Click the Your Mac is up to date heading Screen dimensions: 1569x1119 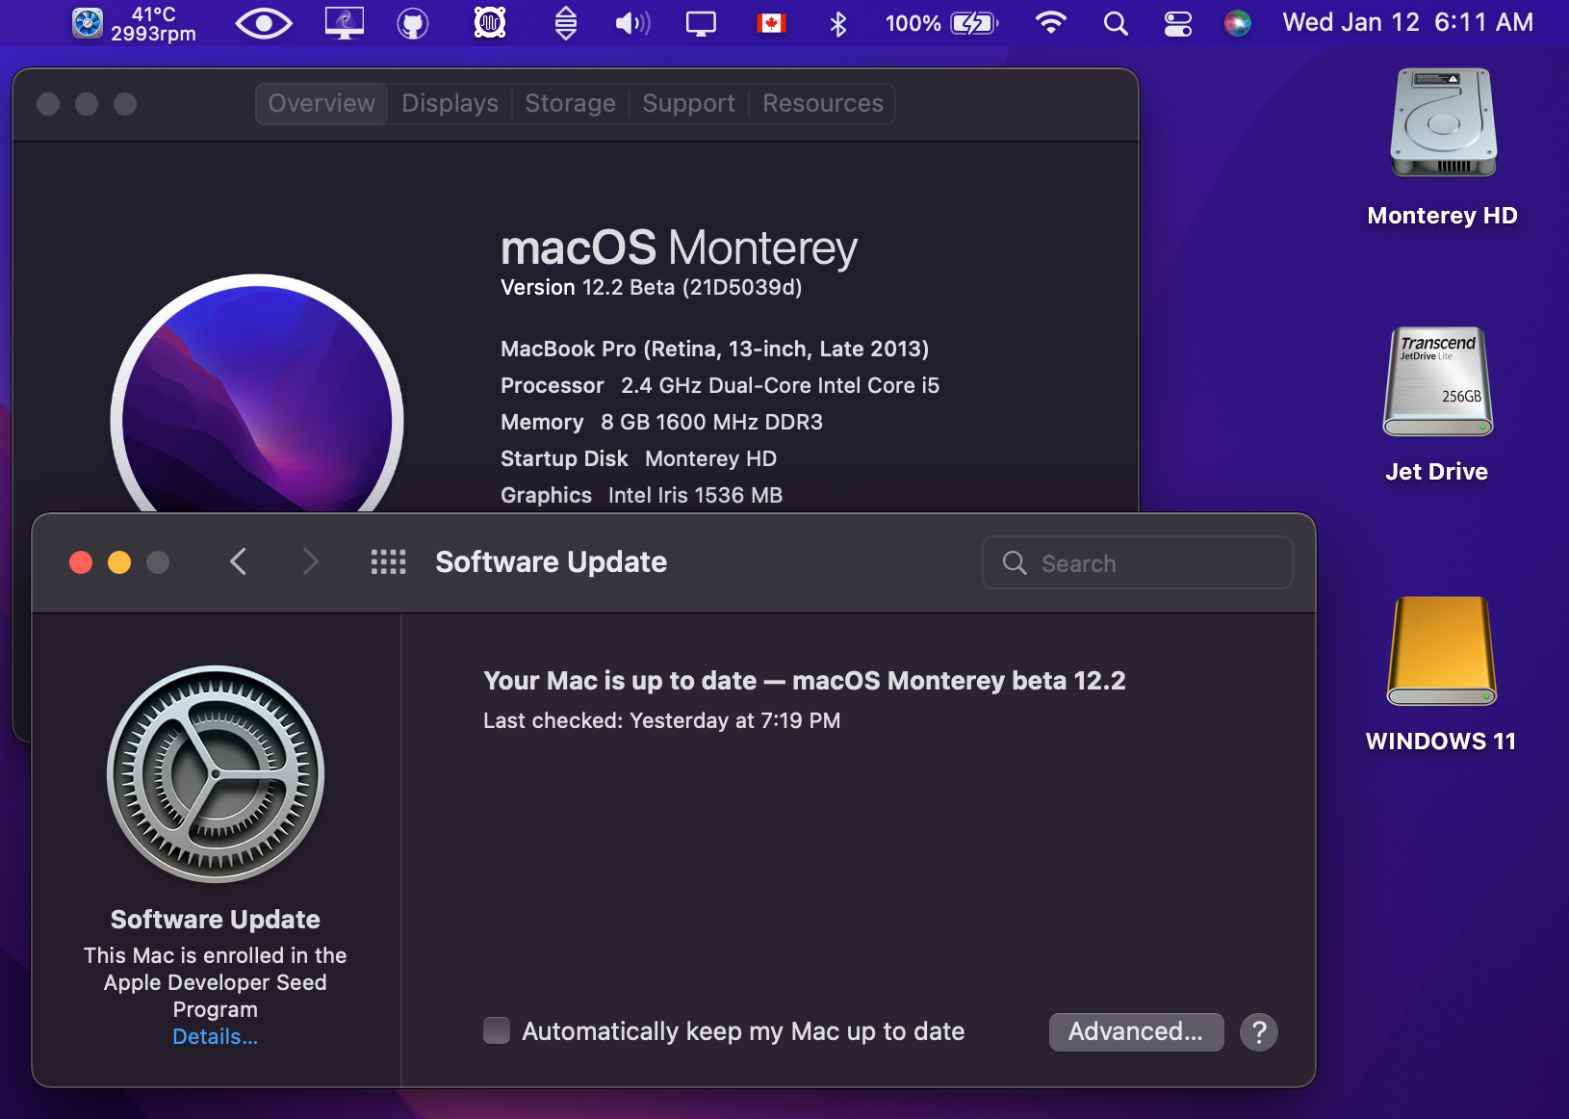804,681
